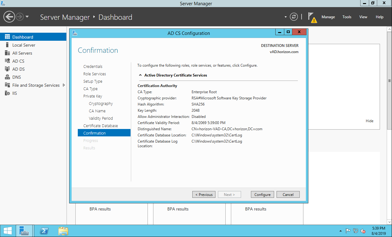Open the navigation history dropdown arrow

27,17
